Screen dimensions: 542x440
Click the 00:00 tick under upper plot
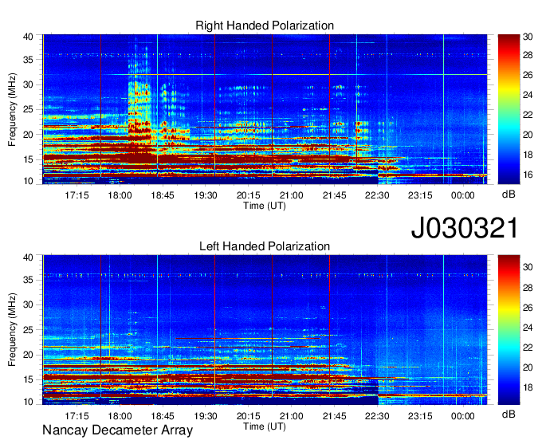[462, 195]
